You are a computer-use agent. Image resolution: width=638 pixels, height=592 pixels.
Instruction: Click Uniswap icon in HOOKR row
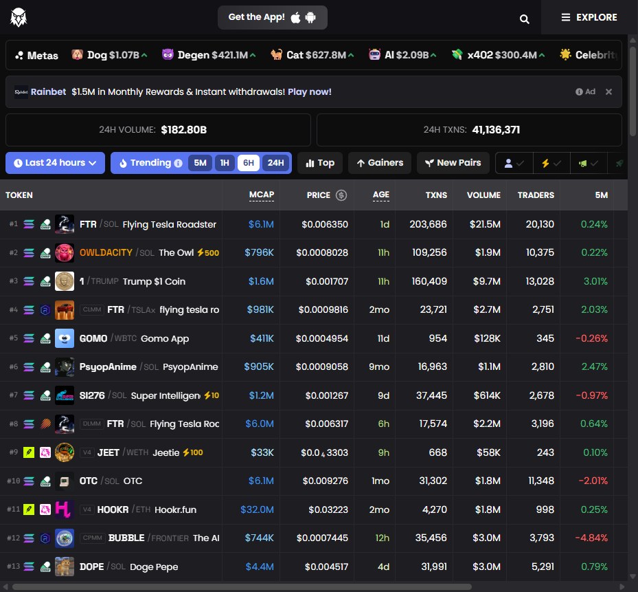[x=45, y=509]
